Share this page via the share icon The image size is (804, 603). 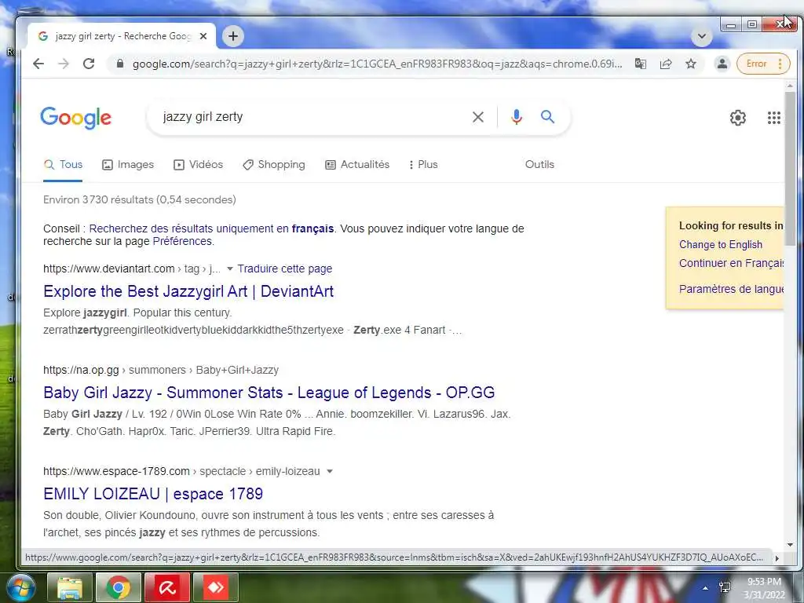coord(666,64)
